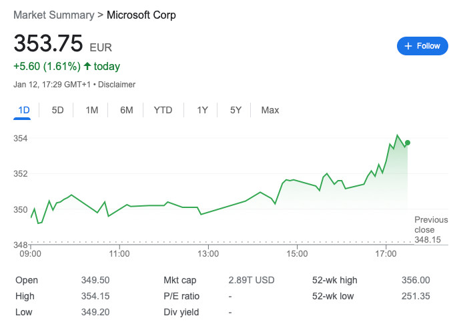The width and height of the screenshot is (463, 324).
Task: Click the Mkt cap value 2.89T USD
Action: pyautogui.click(x=252, y=280)
